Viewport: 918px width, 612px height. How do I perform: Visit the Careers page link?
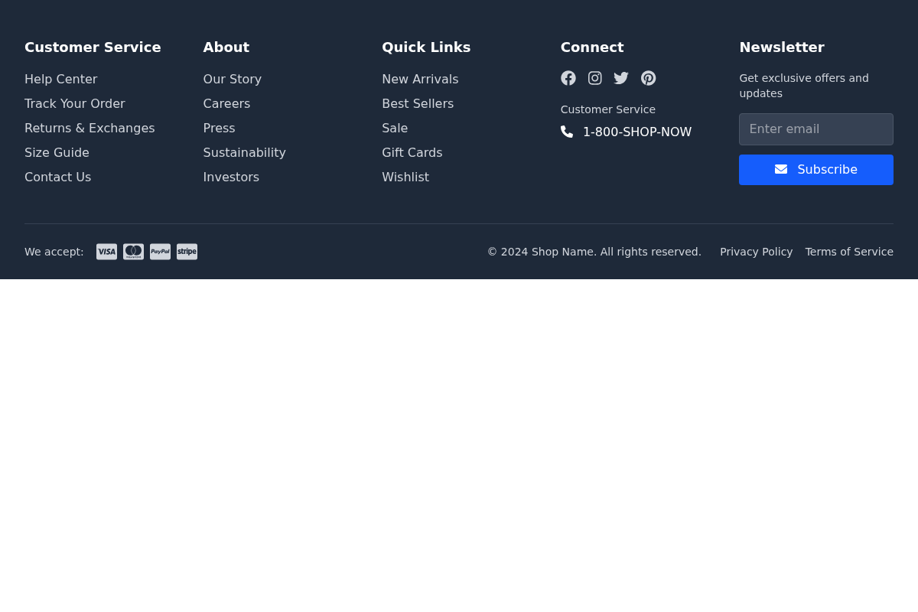(226, 104)
